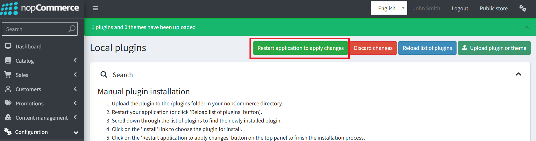Dismiss the green upload notification
Image resolution: width=536 pixels, height=141 pixels.
pos(527,27)
